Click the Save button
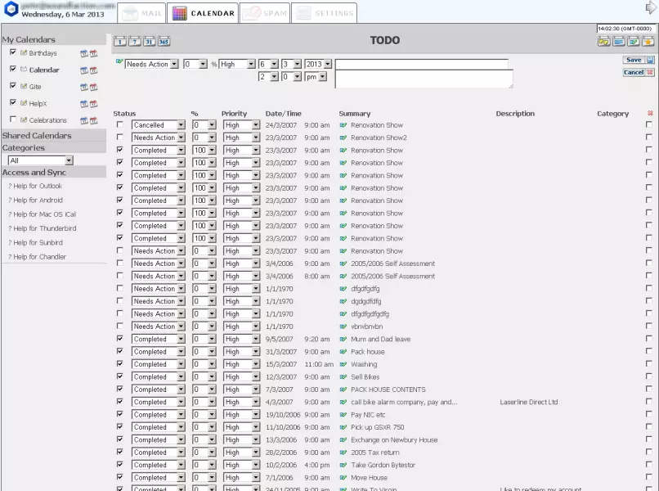The width and height of the screenshot is (659, 491). point(634,60)
